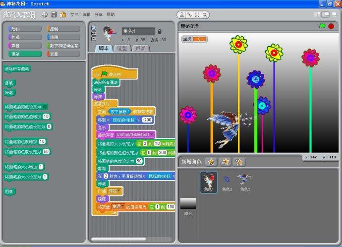Get a surprise sprite button
This screenshot has height=247, width=342.
[x=239, y=162]
